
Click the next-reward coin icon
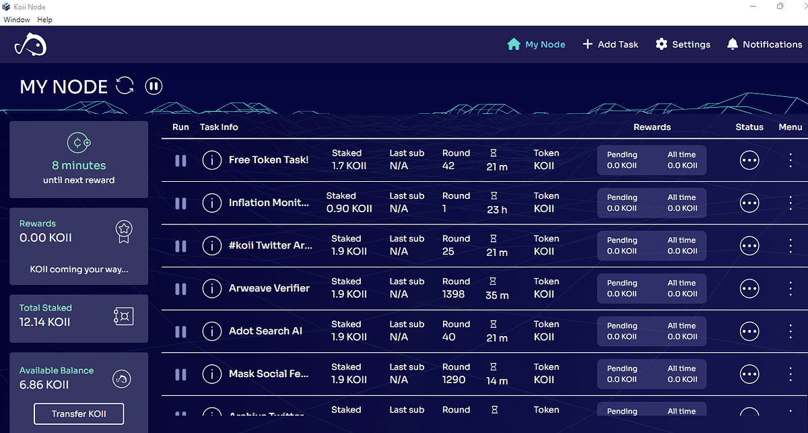[x=79, y=143]
